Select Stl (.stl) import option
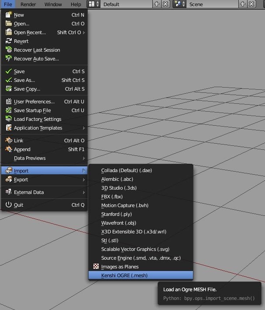The height and width of the screenshot is (310, 265). coord(141,240)
